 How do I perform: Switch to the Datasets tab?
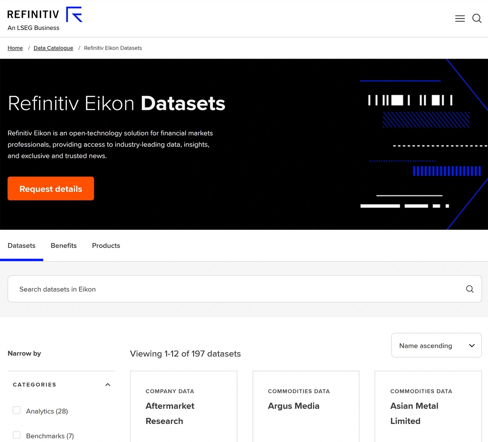[22, 246]
